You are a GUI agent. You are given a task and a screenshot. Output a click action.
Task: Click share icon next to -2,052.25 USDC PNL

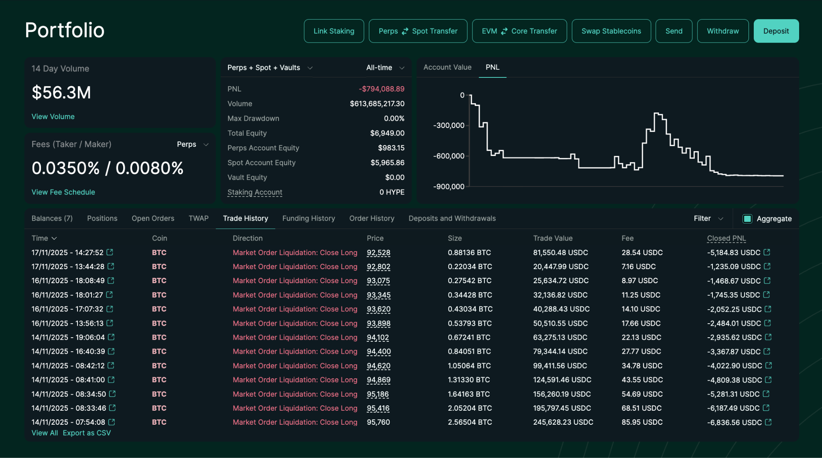[x=768, y=309]
